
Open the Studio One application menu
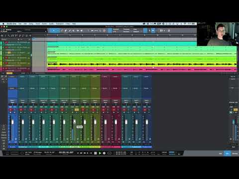pos(11,24)
